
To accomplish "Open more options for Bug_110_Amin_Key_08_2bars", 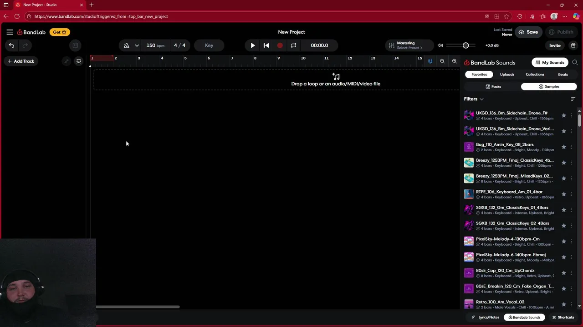I will click(x=571, y=147).
